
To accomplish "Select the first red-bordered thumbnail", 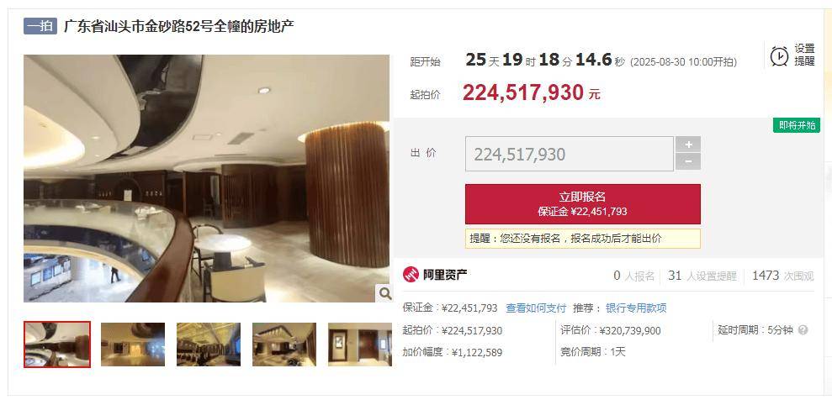I will pos(57,344).
